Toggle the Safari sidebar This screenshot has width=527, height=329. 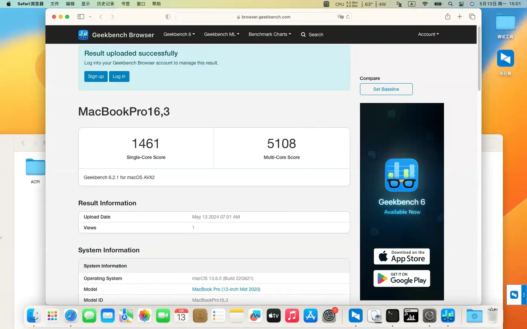pyautogui.click(x=81, y=16)
